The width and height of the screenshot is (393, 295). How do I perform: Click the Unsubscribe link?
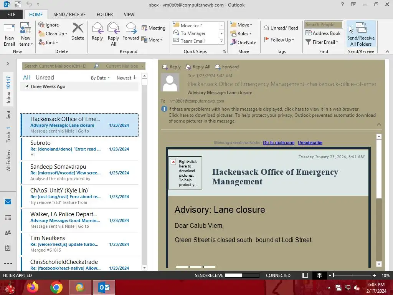tap(310, 143)
